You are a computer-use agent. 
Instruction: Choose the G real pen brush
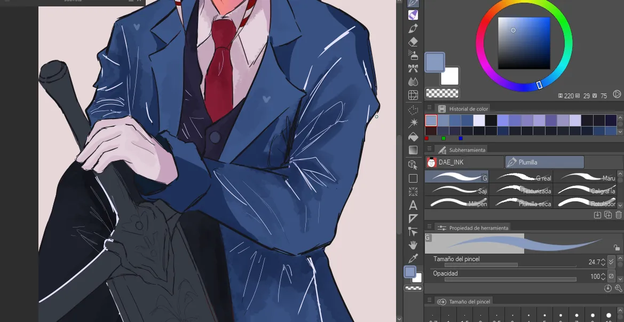click(x=520, y=177)
